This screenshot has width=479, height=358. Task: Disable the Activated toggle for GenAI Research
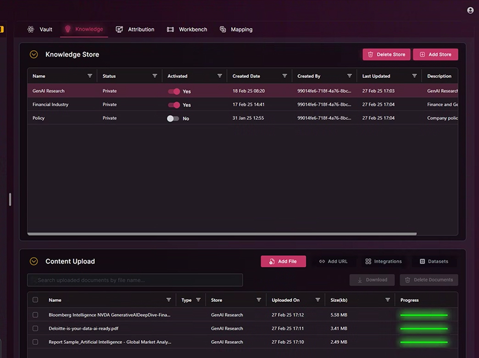pyautogui.click(x=174, y=91)
